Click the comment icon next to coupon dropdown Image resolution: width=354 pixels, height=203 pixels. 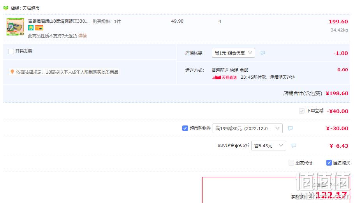[291, 128]
